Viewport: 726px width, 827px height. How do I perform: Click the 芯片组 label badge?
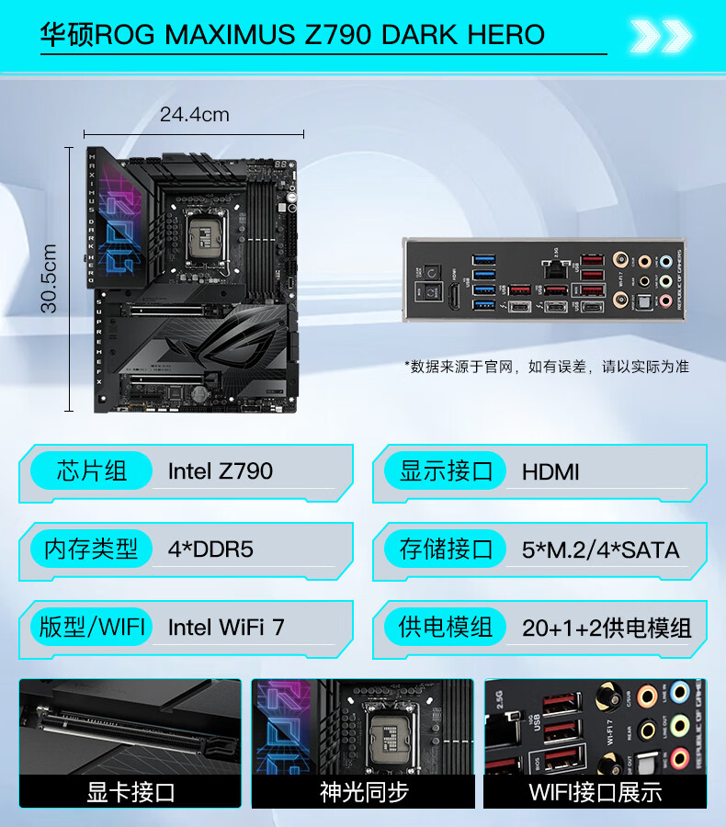(x=91, y=470)
